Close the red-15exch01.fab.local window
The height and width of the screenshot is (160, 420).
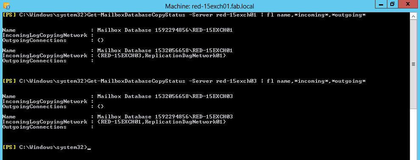point(408,4)
